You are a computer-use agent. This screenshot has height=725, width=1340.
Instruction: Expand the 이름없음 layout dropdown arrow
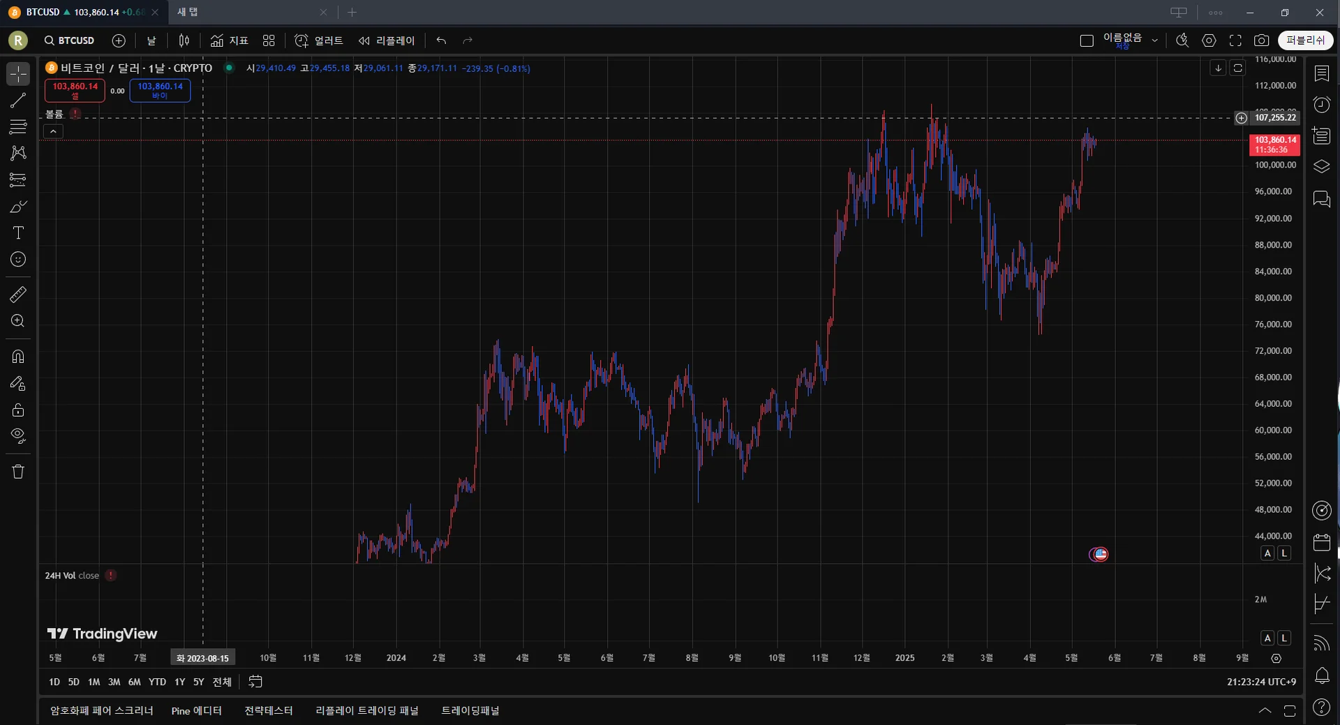(1154, 40)
